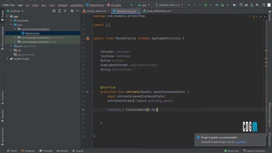Open the Profile app gauge icon
The image size is (272, 153).
click(216, 5)
